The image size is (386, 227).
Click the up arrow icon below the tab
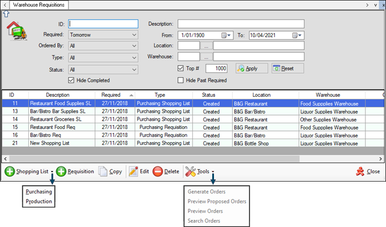(6, 14)
